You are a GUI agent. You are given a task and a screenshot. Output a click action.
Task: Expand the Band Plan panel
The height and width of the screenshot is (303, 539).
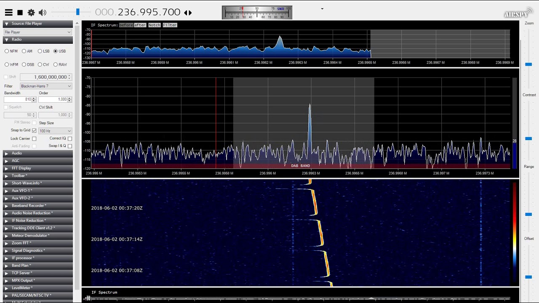tap(38, 266)
